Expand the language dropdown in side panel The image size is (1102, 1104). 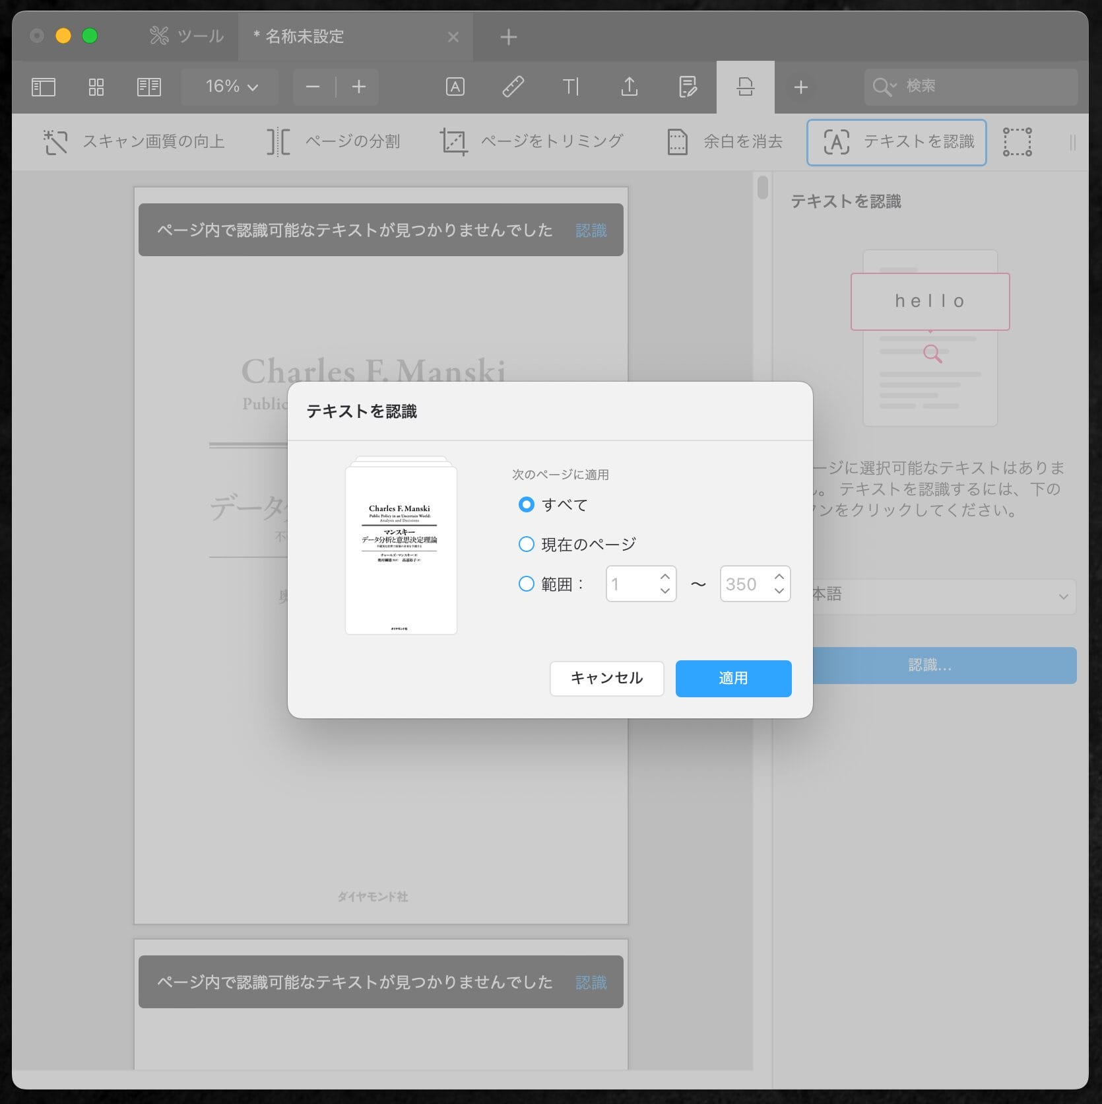point(1062,597)
